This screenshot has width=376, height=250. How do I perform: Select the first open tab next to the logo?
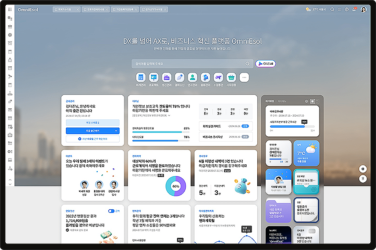point(67,10)
